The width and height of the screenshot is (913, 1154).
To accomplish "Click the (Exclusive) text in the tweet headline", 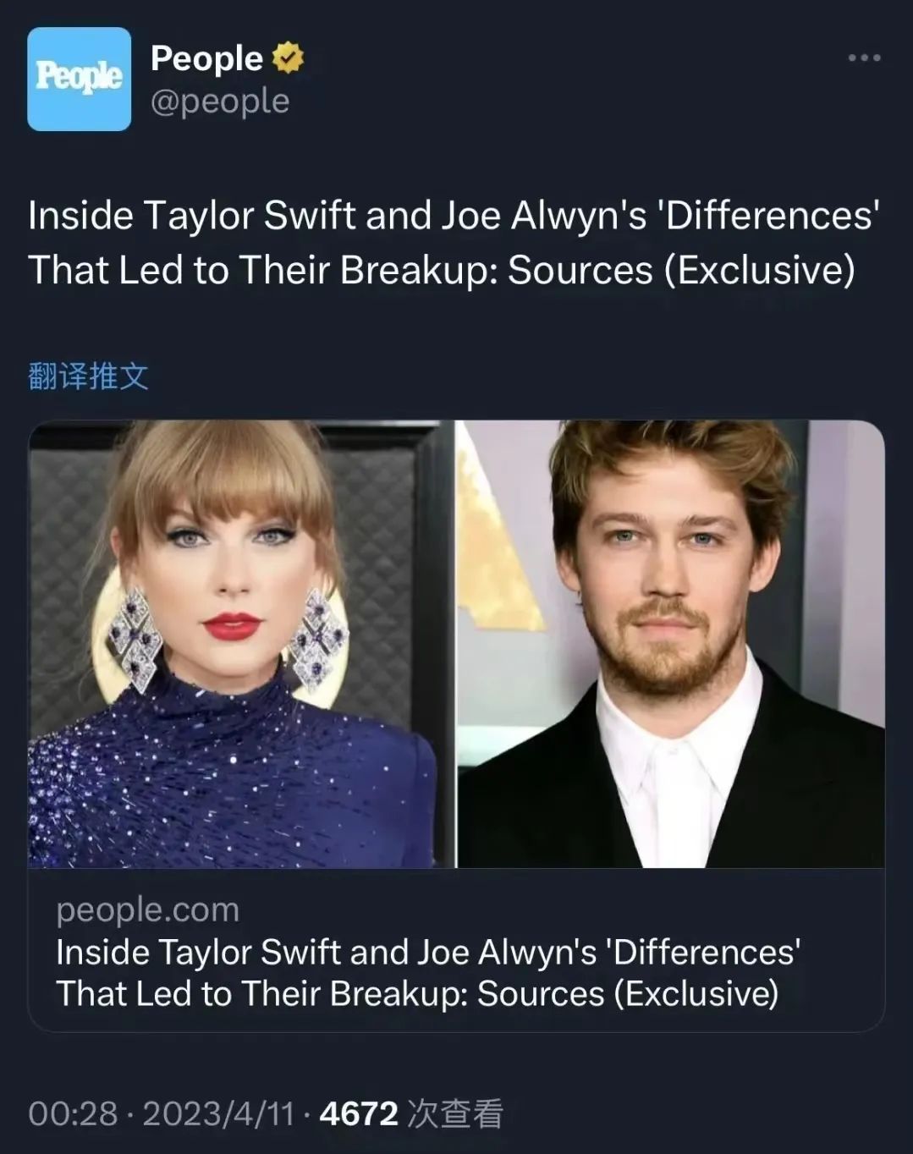I will pyautogui.click(x=759, y=271).
